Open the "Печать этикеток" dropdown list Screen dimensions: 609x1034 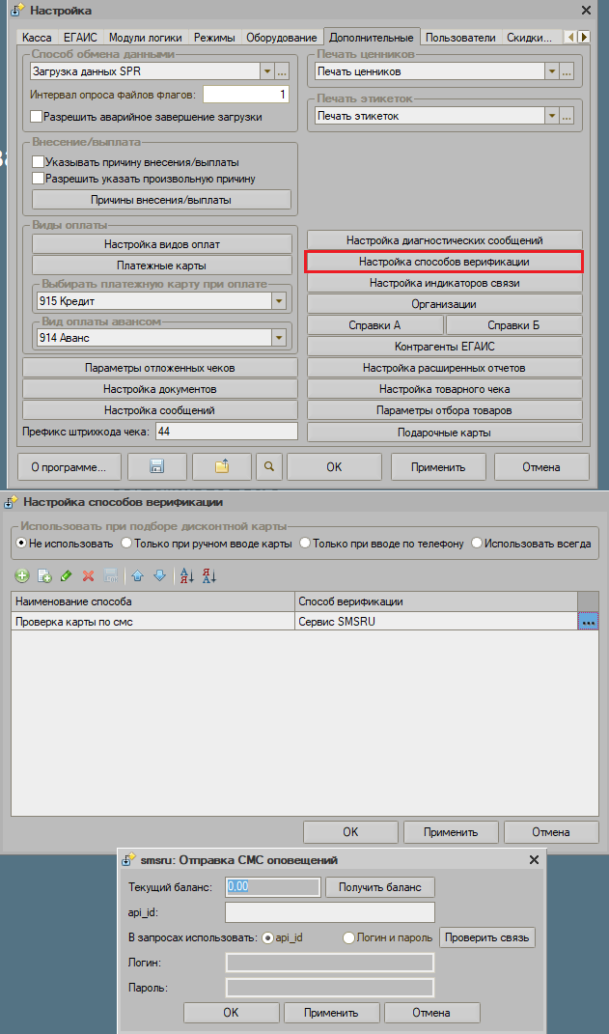(552, 117)
